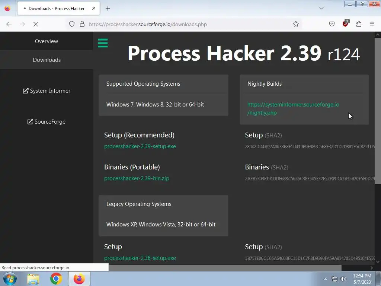This screenshot has width=381, height=286.
Task: Click the legacy Setup hash starting 1B757E06
Action: (x=310, y=258)
